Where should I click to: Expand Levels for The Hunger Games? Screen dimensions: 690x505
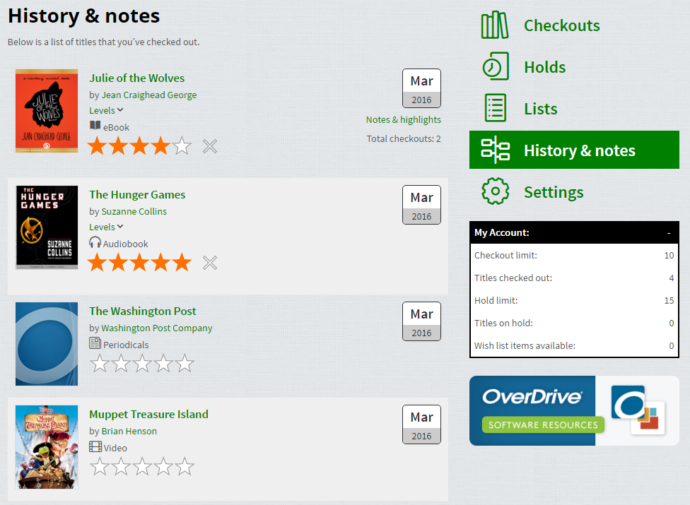106,227
